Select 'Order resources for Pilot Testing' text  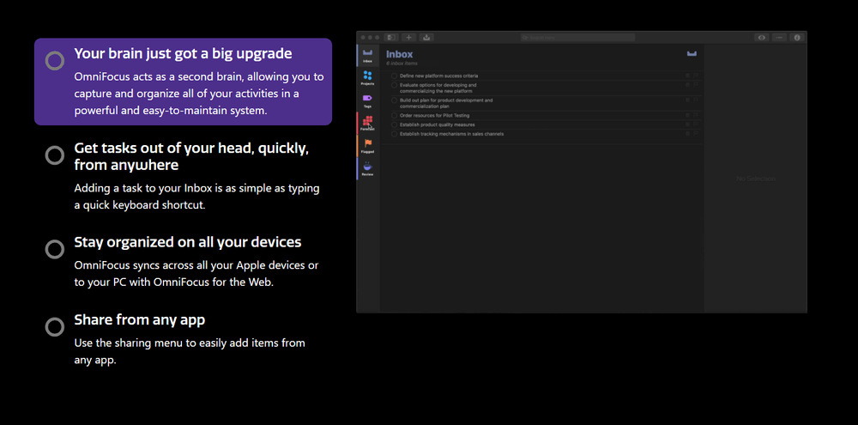434,116
